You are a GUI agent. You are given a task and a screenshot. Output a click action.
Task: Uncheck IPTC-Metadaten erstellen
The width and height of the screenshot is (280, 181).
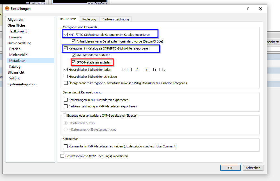point(73,62)
